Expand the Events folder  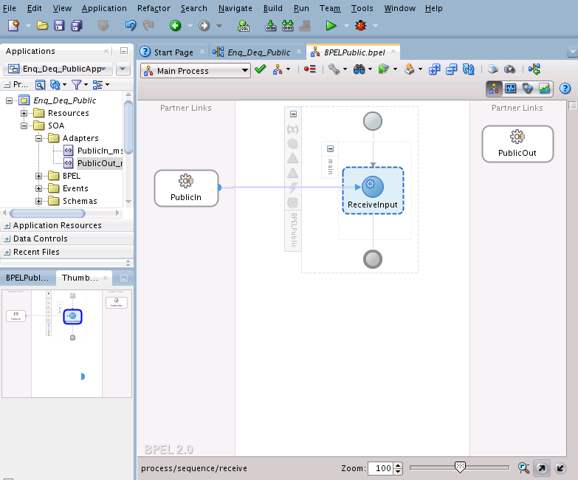tap(38, 188)
